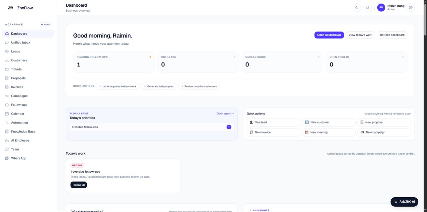Click the Proposals document icon
The image size is (427, 212).
pos(7,78)
